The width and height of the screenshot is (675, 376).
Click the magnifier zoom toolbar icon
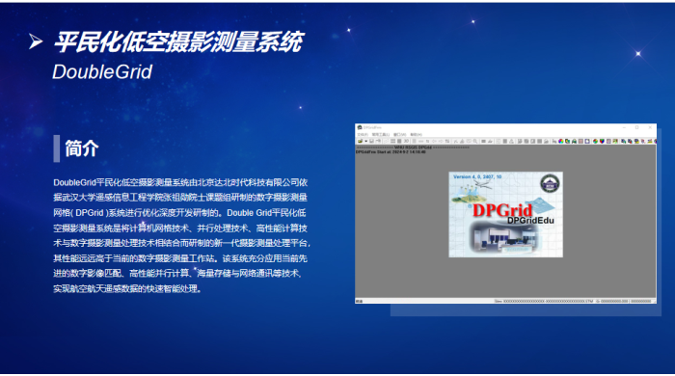click(474, 141)
